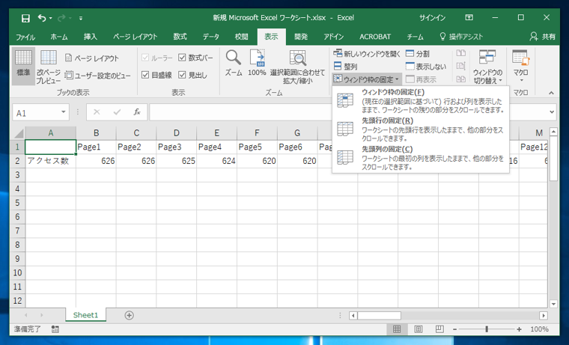The width and height of the screenshot is (569, 345).
Task: Click the zoom out minus button
Action: pos(454,329)
